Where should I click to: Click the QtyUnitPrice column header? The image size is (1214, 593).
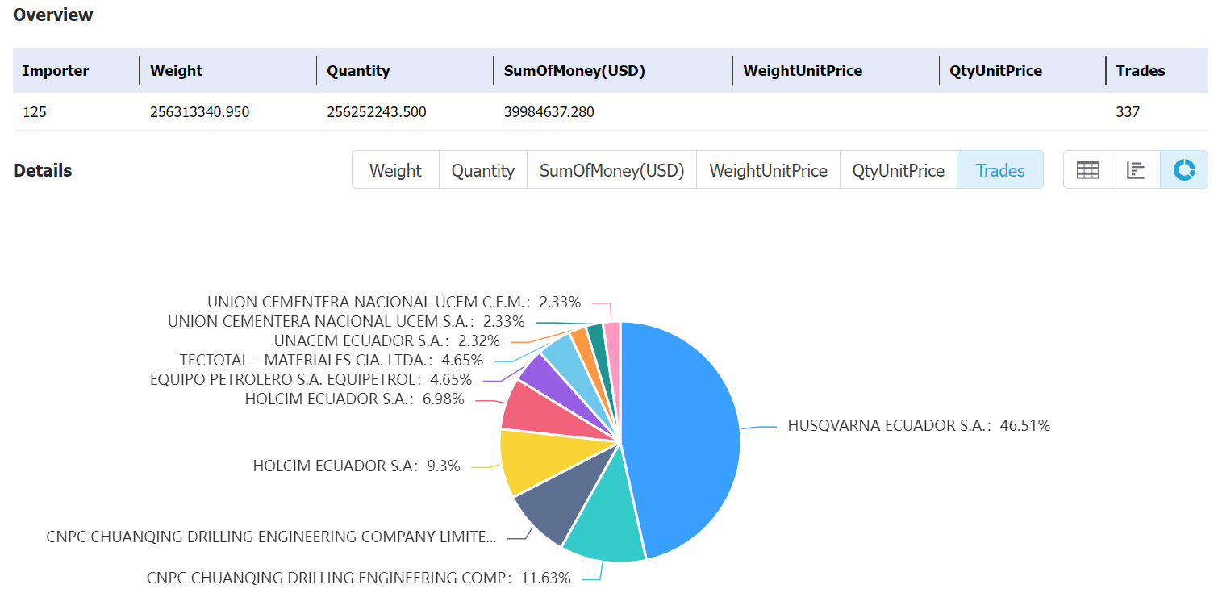click(x=995, y=71)
